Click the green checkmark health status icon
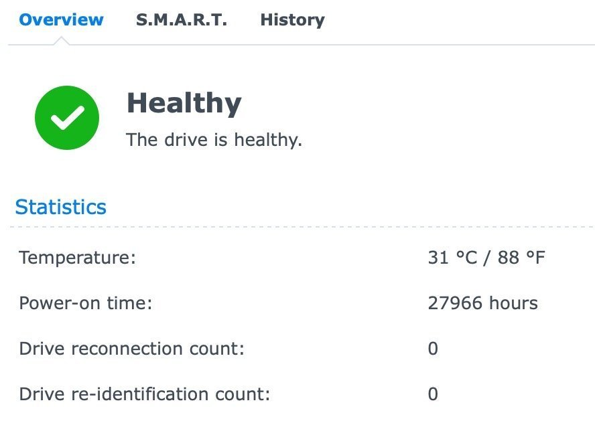Viewport: 595px width, 427px height. tap(67, 118)
